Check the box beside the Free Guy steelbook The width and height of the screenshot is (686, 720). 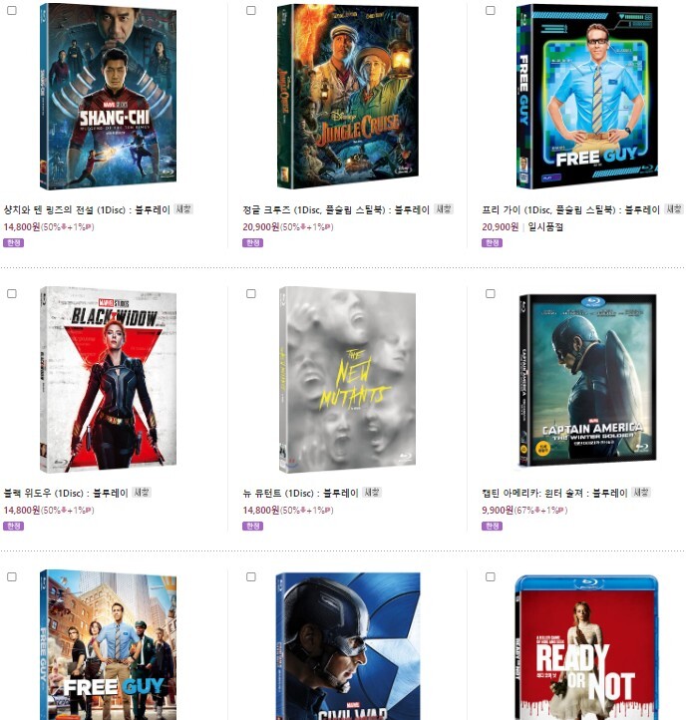point(491,10)
